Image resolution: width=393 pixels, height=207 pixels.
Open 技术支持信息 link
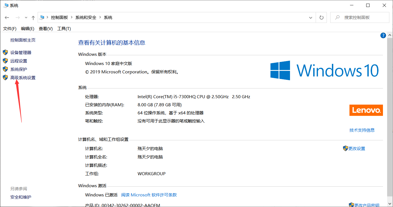coord(362,130)
